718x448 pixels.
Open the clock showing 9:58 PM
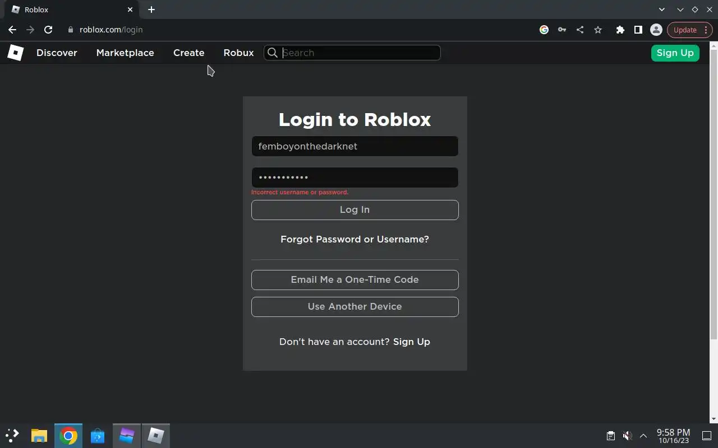tap(673, 436)
